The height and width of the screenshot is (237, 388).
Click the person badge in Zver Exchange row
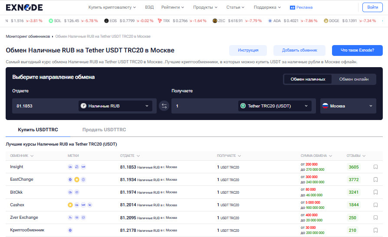click(70, 218)
